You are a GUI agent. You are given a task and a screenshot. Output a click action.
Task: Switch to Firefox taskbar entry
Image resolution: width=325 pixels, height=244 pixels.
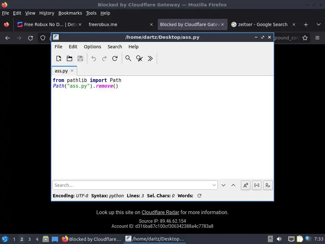(91, 239)
